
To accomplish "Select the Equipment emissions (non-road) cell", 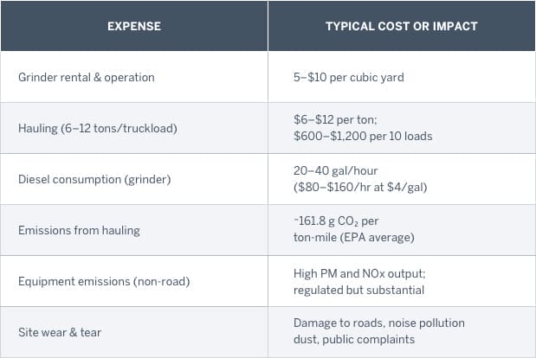I will pyautogui.click(x=102, y=281).
